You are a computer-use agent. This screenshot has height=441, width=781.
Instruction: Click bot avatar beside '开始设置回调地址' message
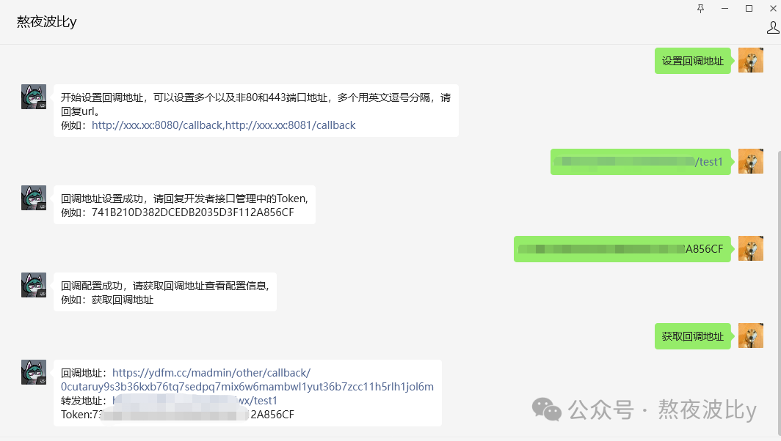tap(34, 97)
